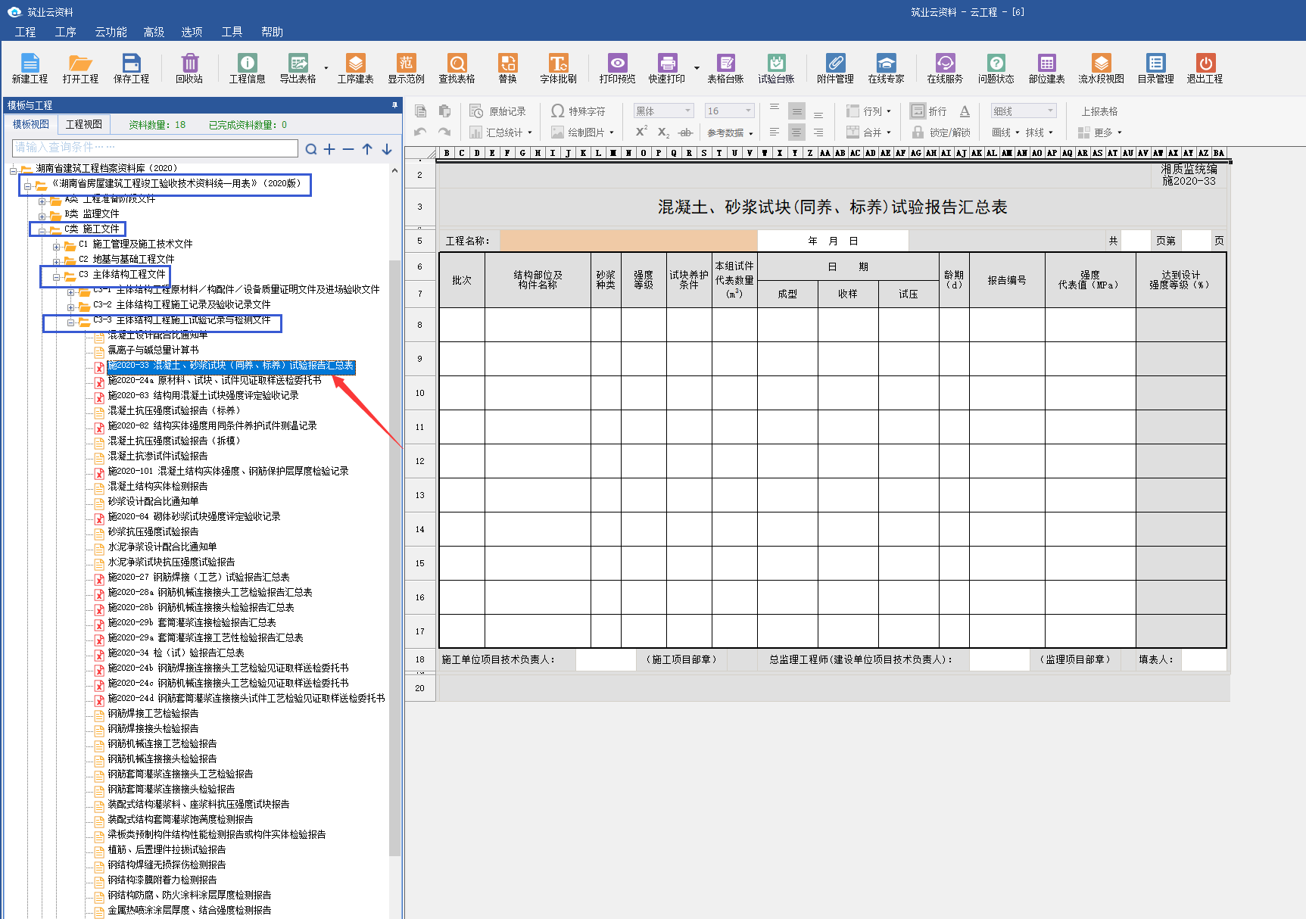This screenshot has height=919, width=1306.
Task: Click the 导出表格 export icon
Action: click(298, 68)
